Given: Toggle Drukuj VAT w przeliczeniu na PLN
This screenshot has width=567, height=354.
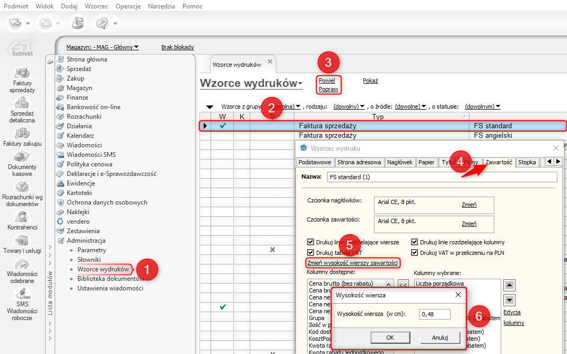Looking at the screenshot, I should tap(414, 252).
